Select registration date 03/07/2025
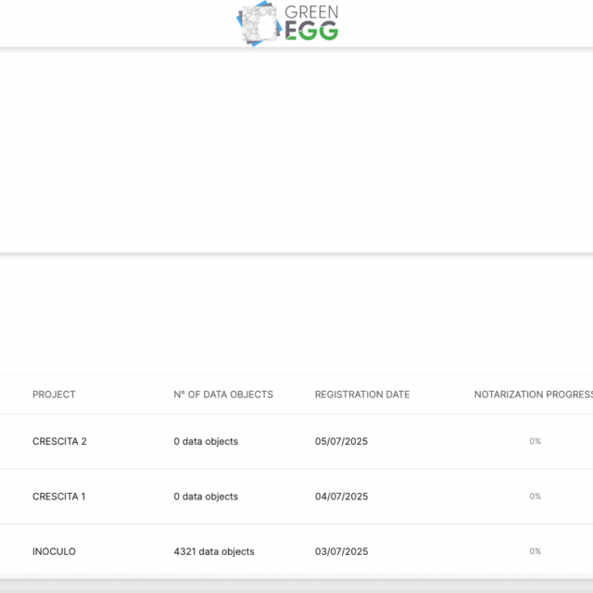 (x=341, y=551)
